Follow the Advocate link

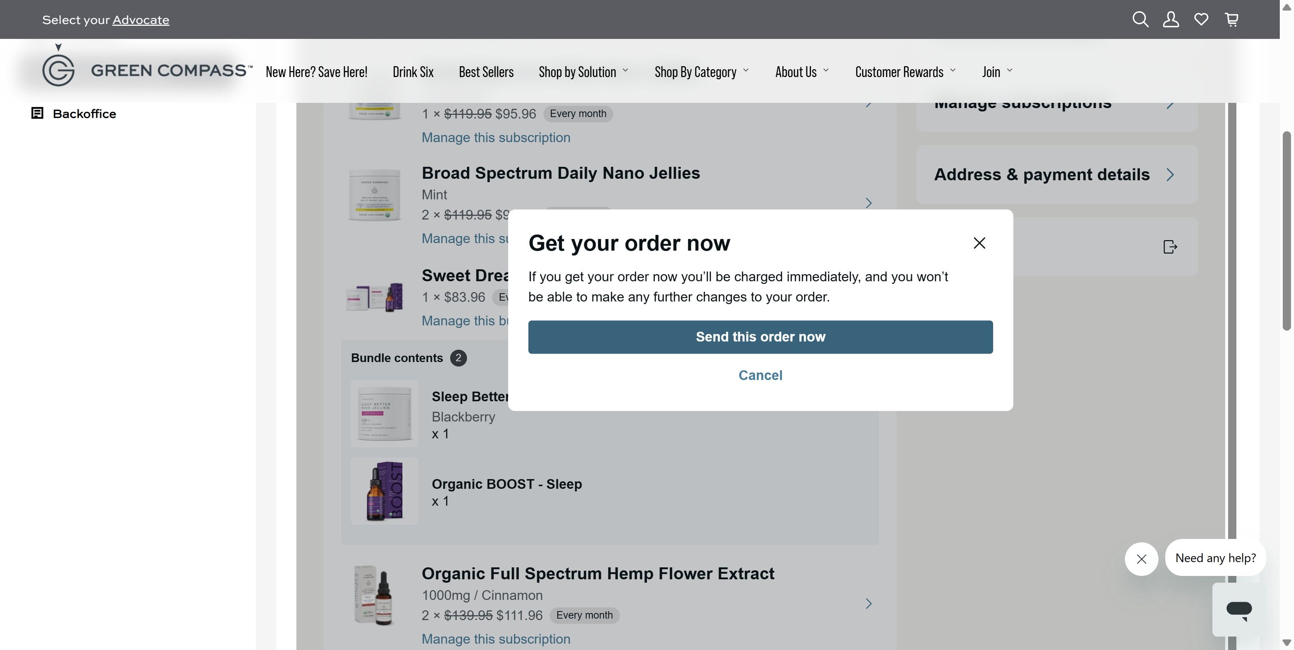click(x=141, y=20)
